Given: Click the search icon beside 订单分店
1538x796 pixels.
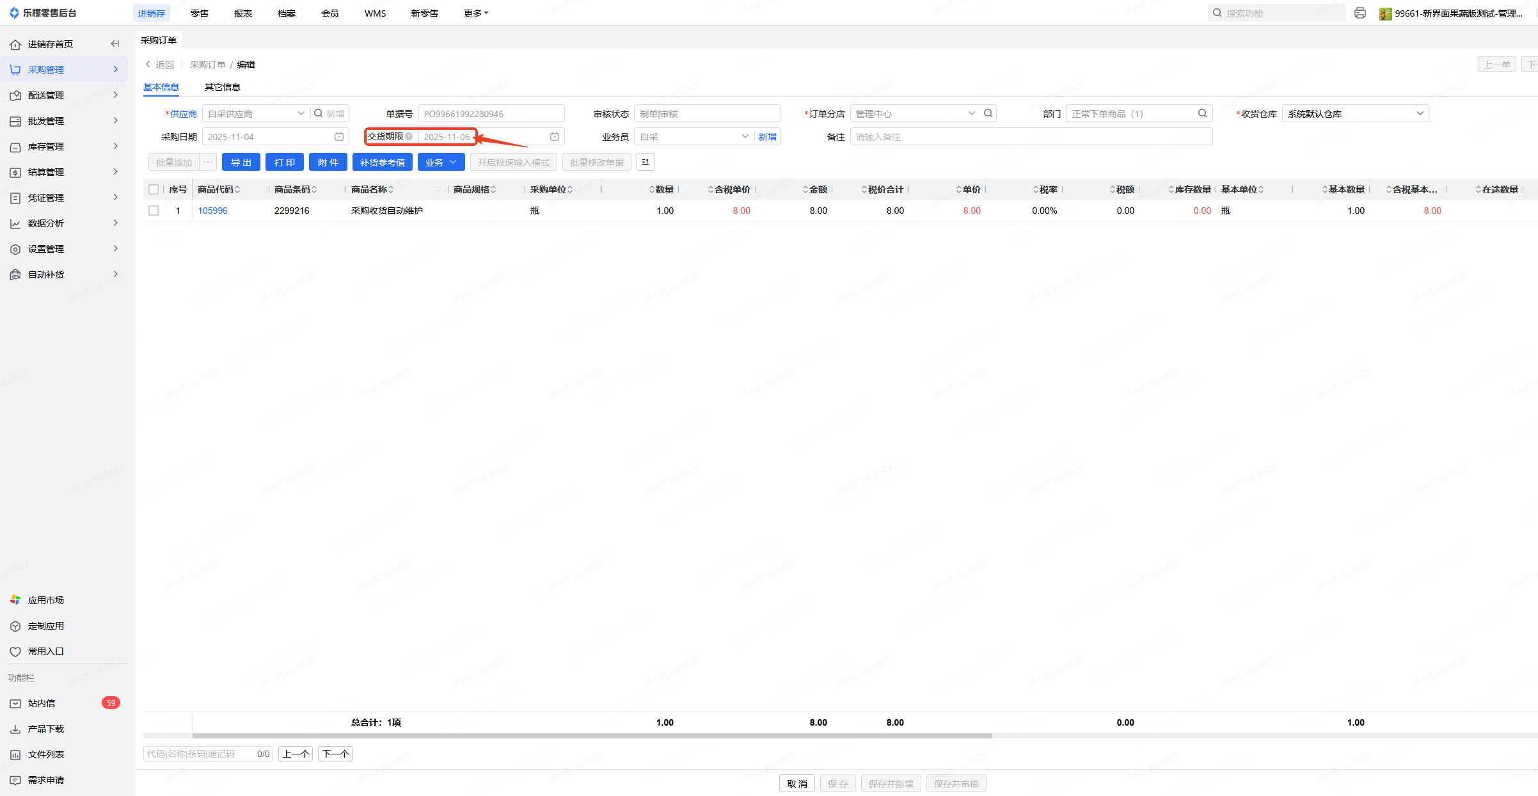Looking at the screenshot, I should tap(988, 113).
